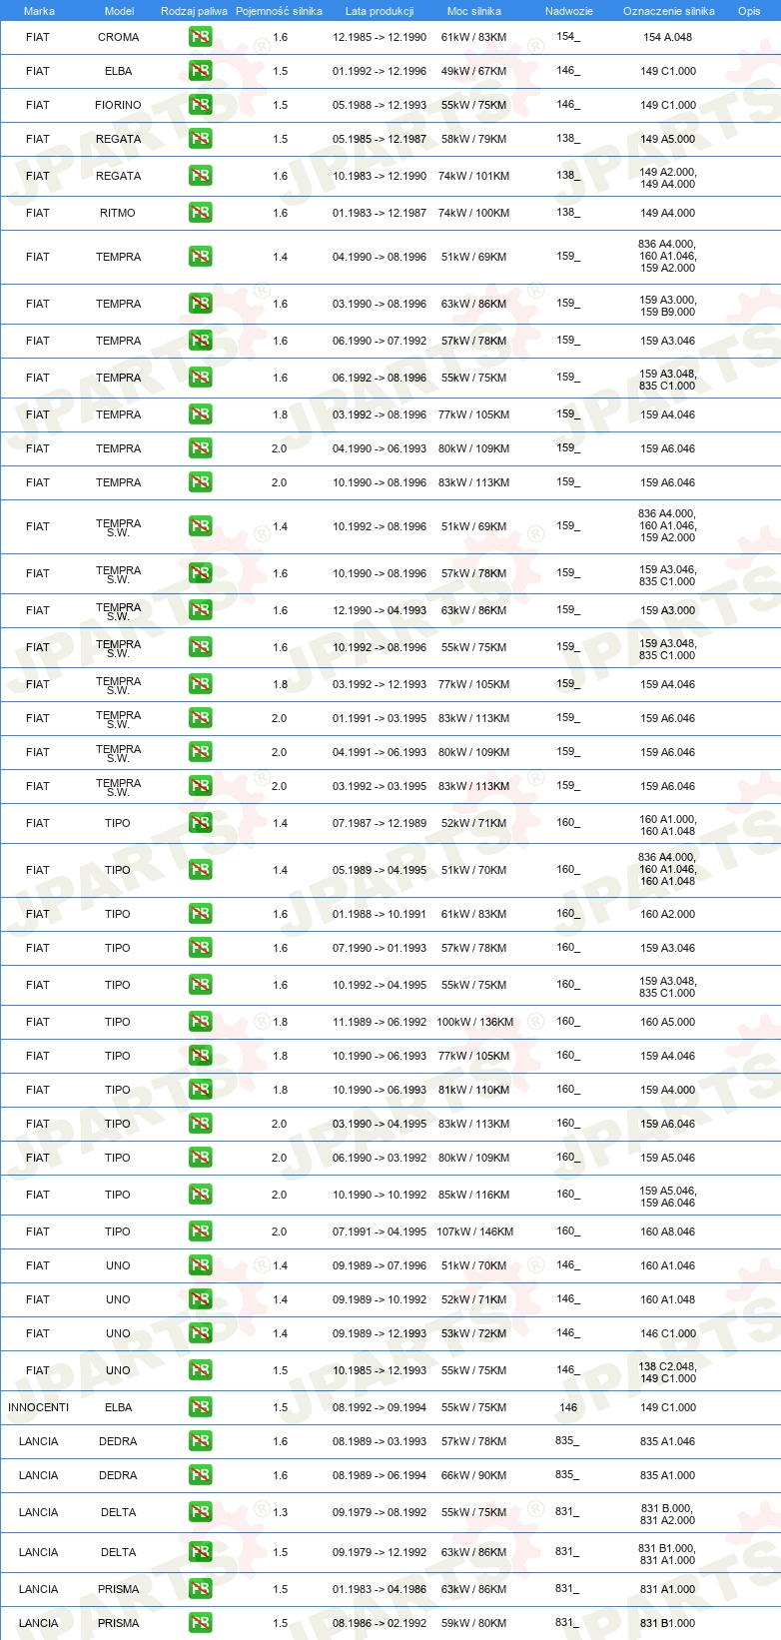Select the fuel icon in the RITMO row

tap(201, 213)
